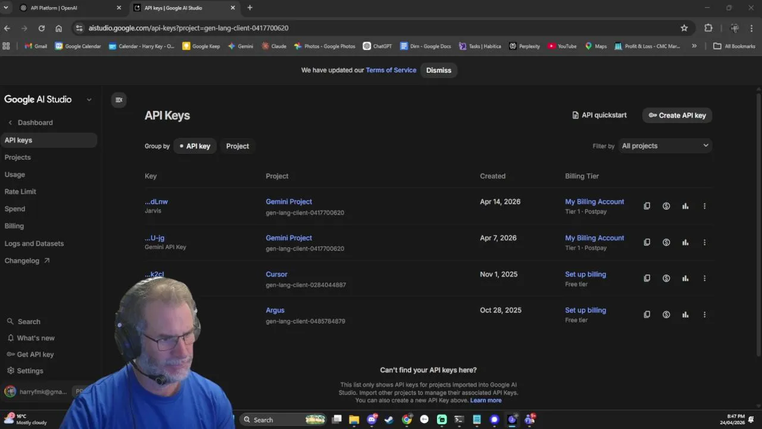
Task: Open the ...dLnw key details
Action: click(156, 202)
